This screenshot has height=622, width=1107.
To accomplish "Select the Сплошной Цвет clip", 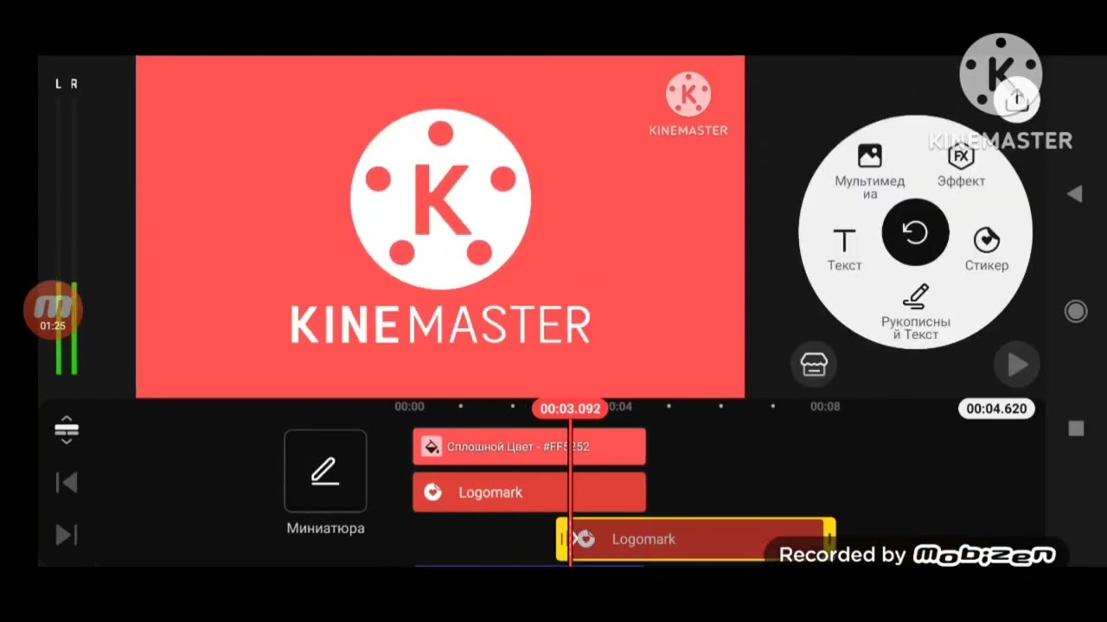I will [x=529, y=447].
